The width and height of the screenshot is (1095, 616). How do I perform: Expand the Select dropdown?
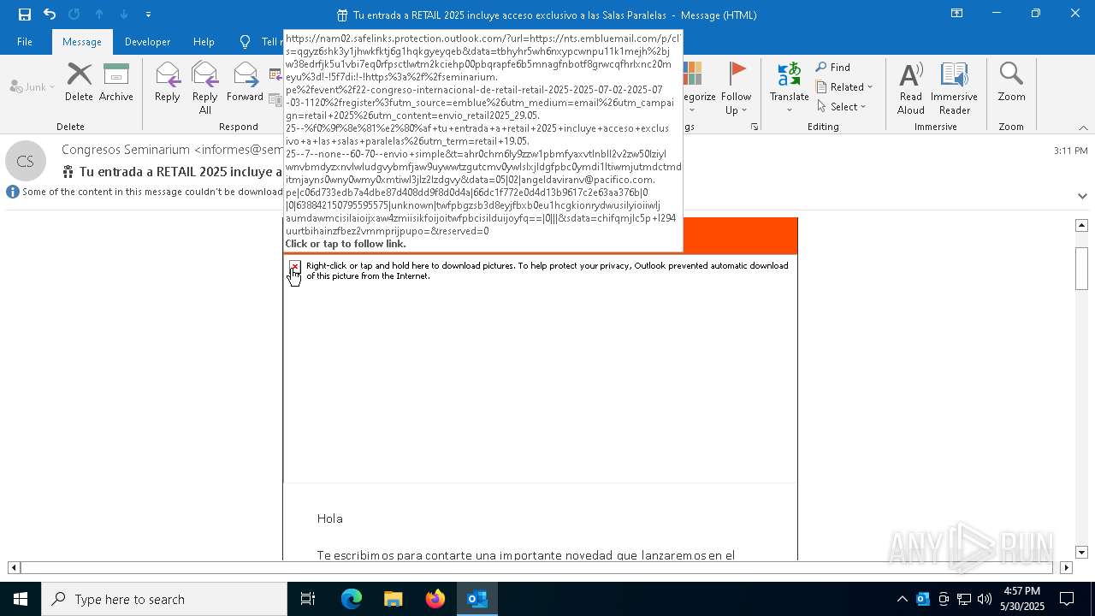click(x=841, y=106)
